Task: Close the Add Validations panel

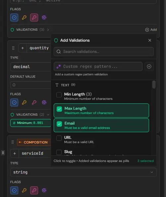Action: click(150, 40)
